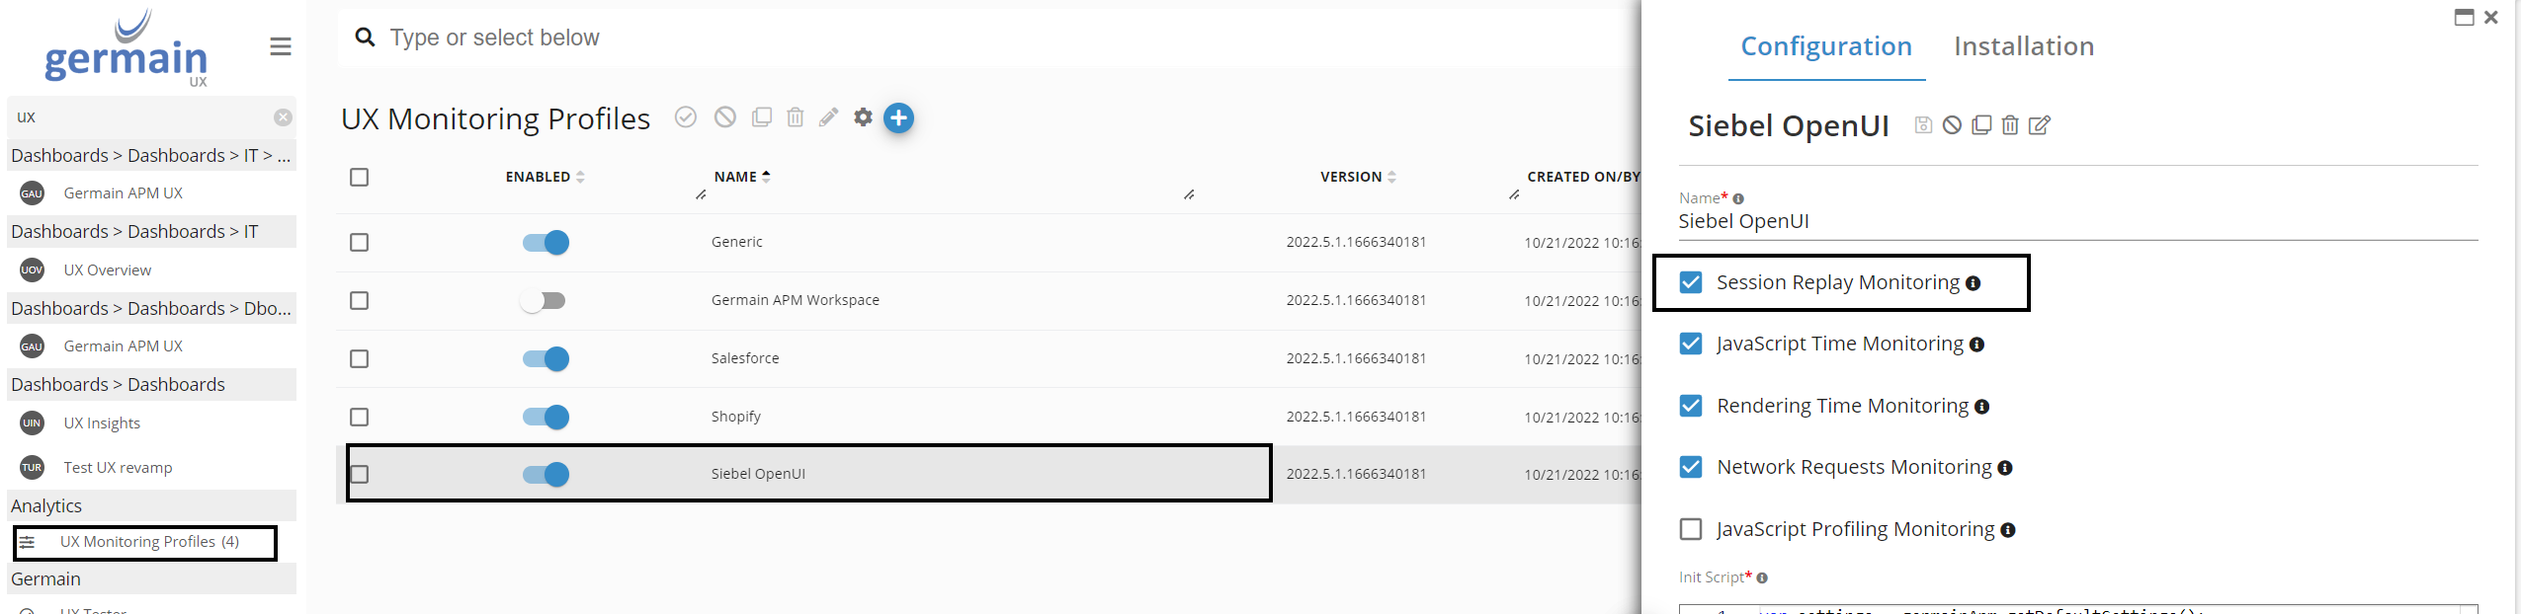Click delete trash icon next to Siebel OpenUI title
This screenshot has height=614, width=2521.
click(2010, 125)
